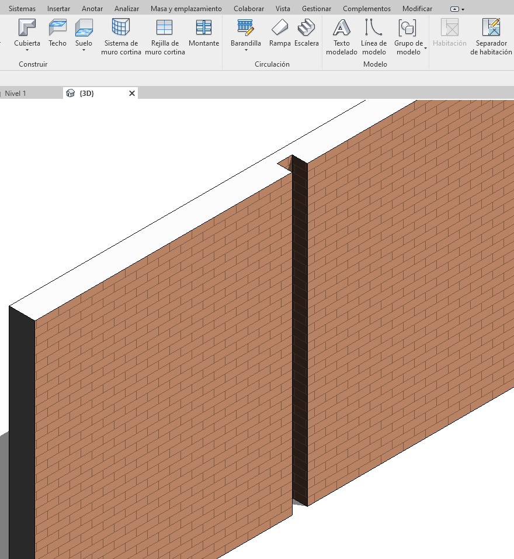The image size is (514, 559).
Task: Click the Separador de habitación tool
Action: click(x=491, y=36)
